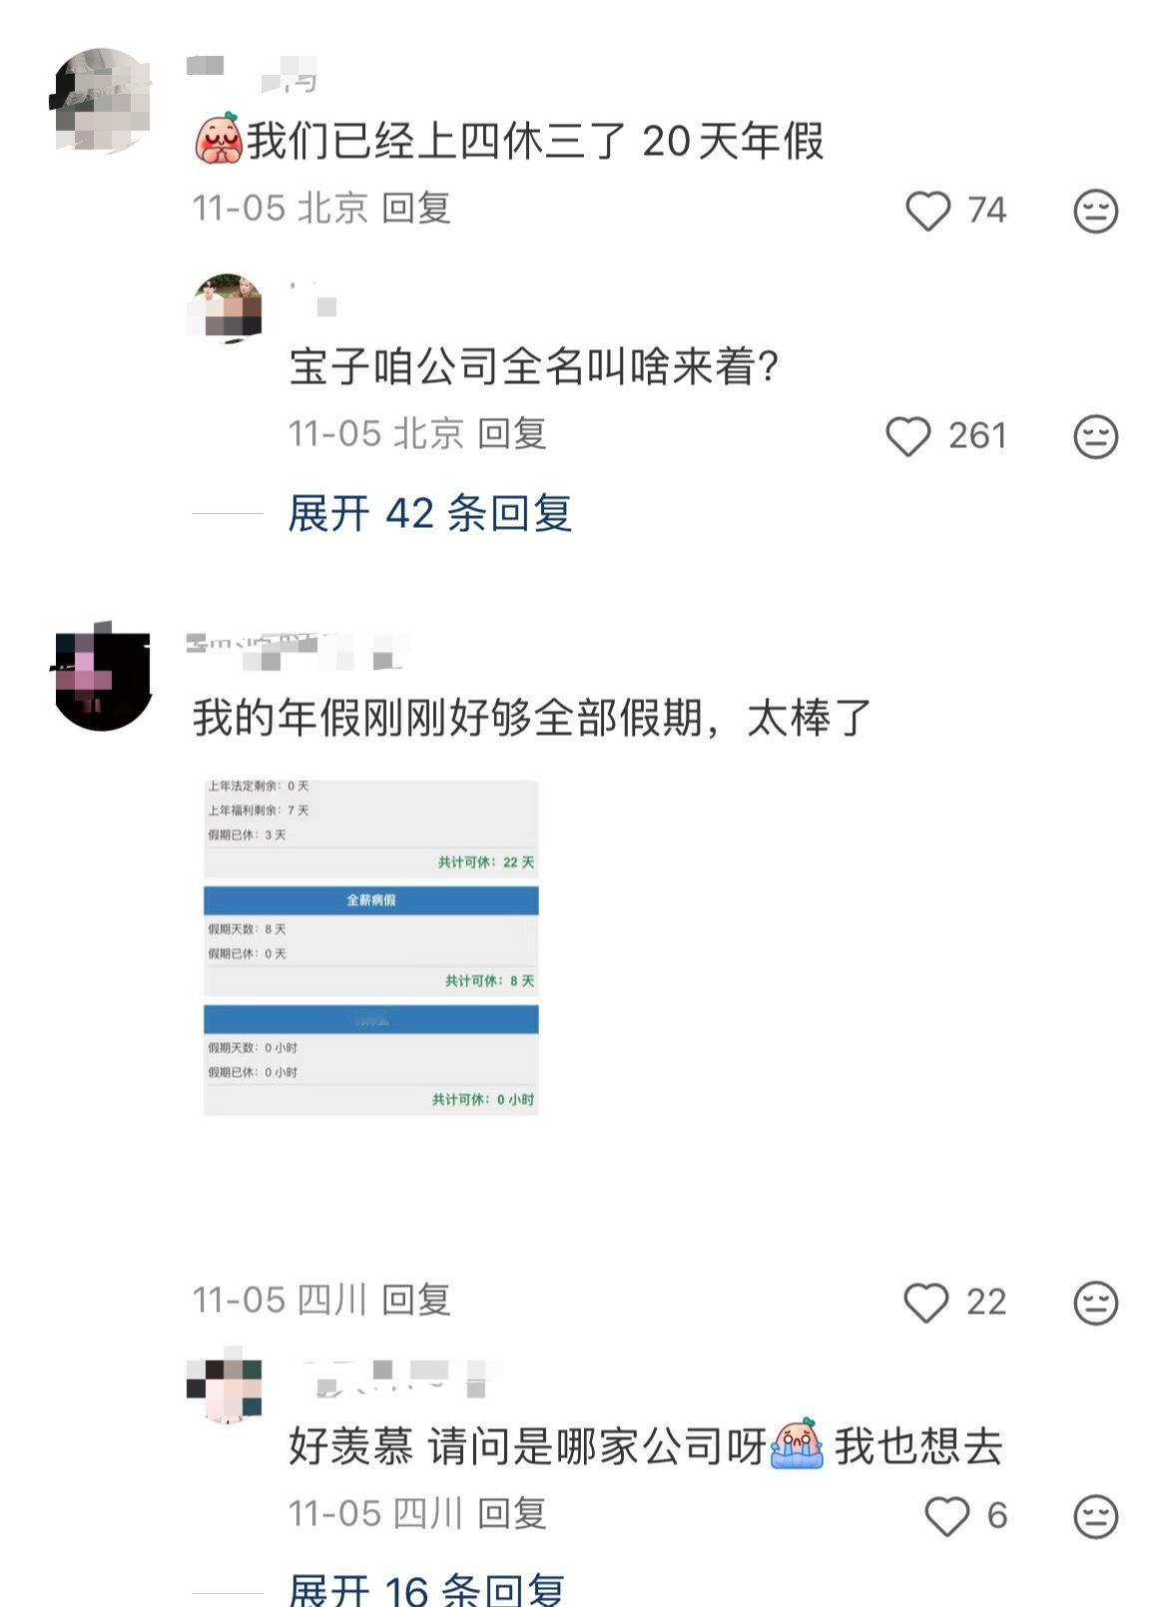This screenshot has height=1607, width=1167.
Task: Tap dislike face beside 74 likes
Action: 1095,211
